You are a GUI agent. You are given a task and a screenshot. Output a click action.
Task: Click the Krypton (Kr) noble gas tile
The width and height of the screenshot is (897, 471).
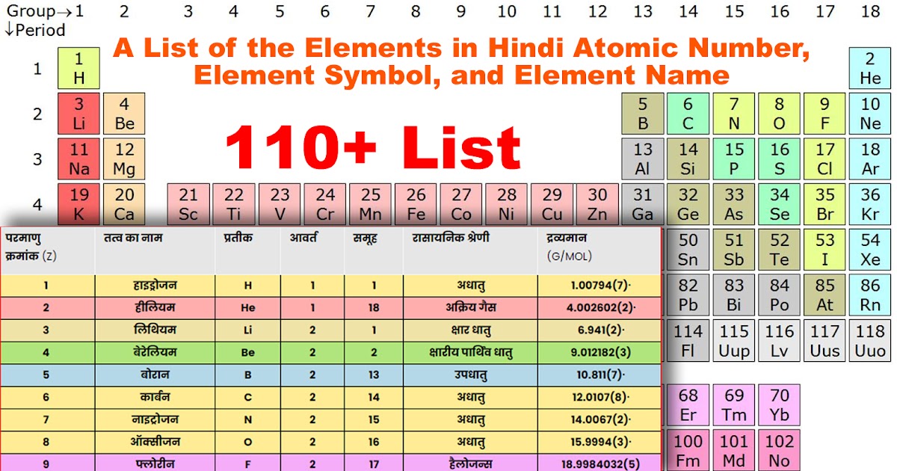click(x=869, y=203)
